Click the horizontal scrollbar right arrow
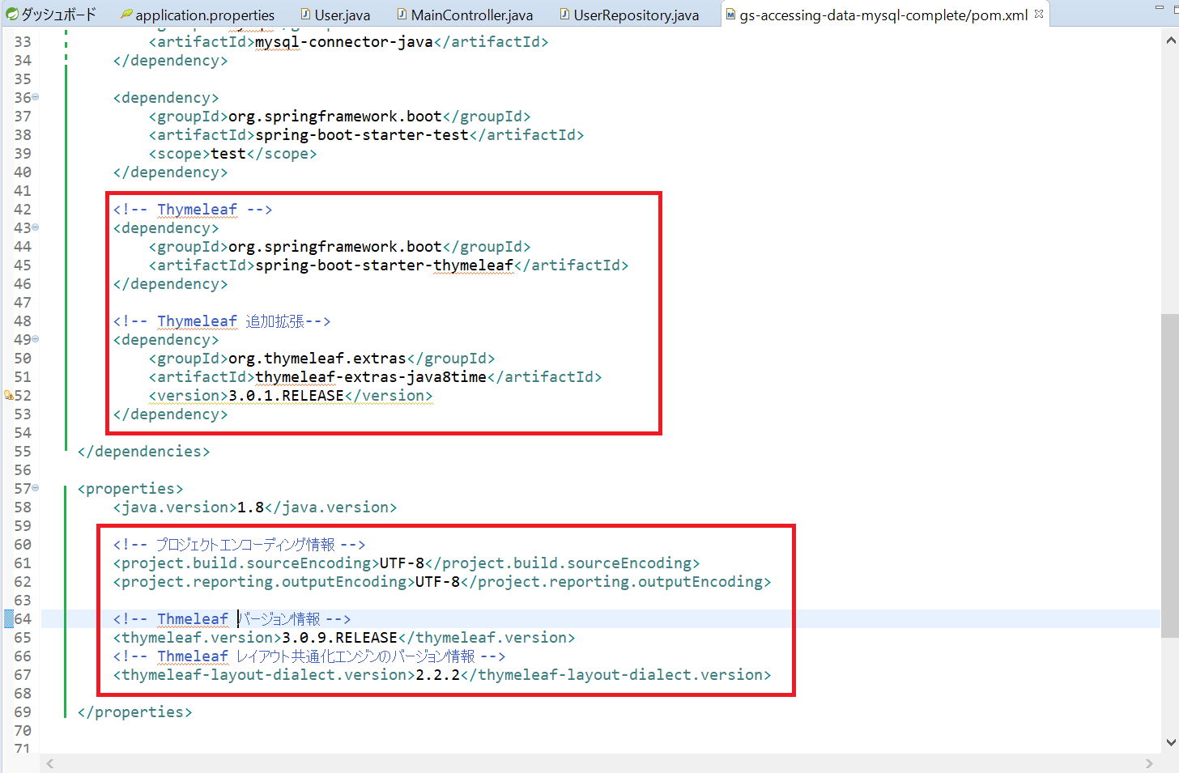This screenshot has width=1179, height=773. [1149, 763]
